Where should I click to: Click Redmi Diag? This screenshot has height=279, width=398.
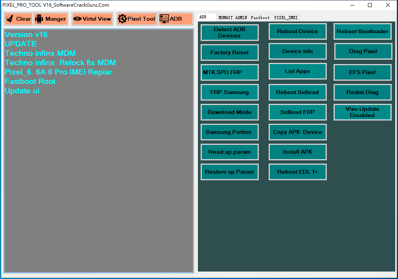tap(362, 92)
